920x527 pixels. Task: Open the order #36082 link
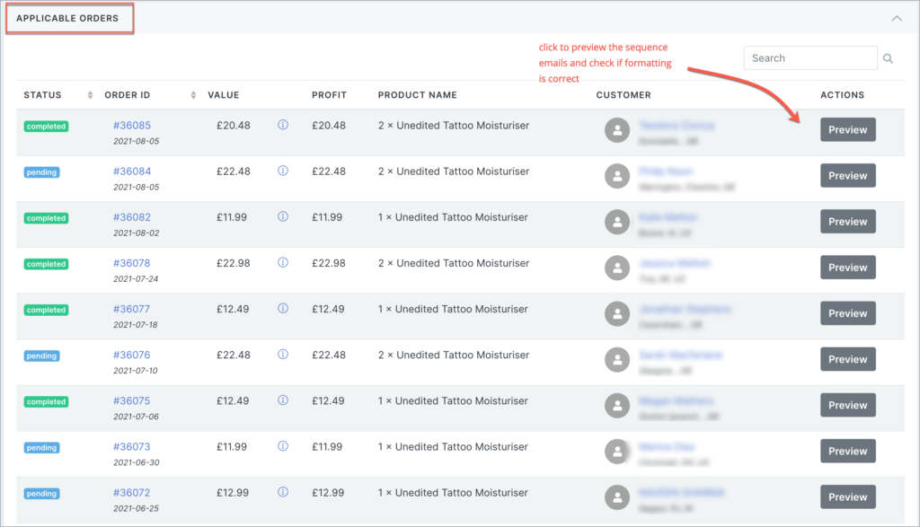[x=132, y=216]
